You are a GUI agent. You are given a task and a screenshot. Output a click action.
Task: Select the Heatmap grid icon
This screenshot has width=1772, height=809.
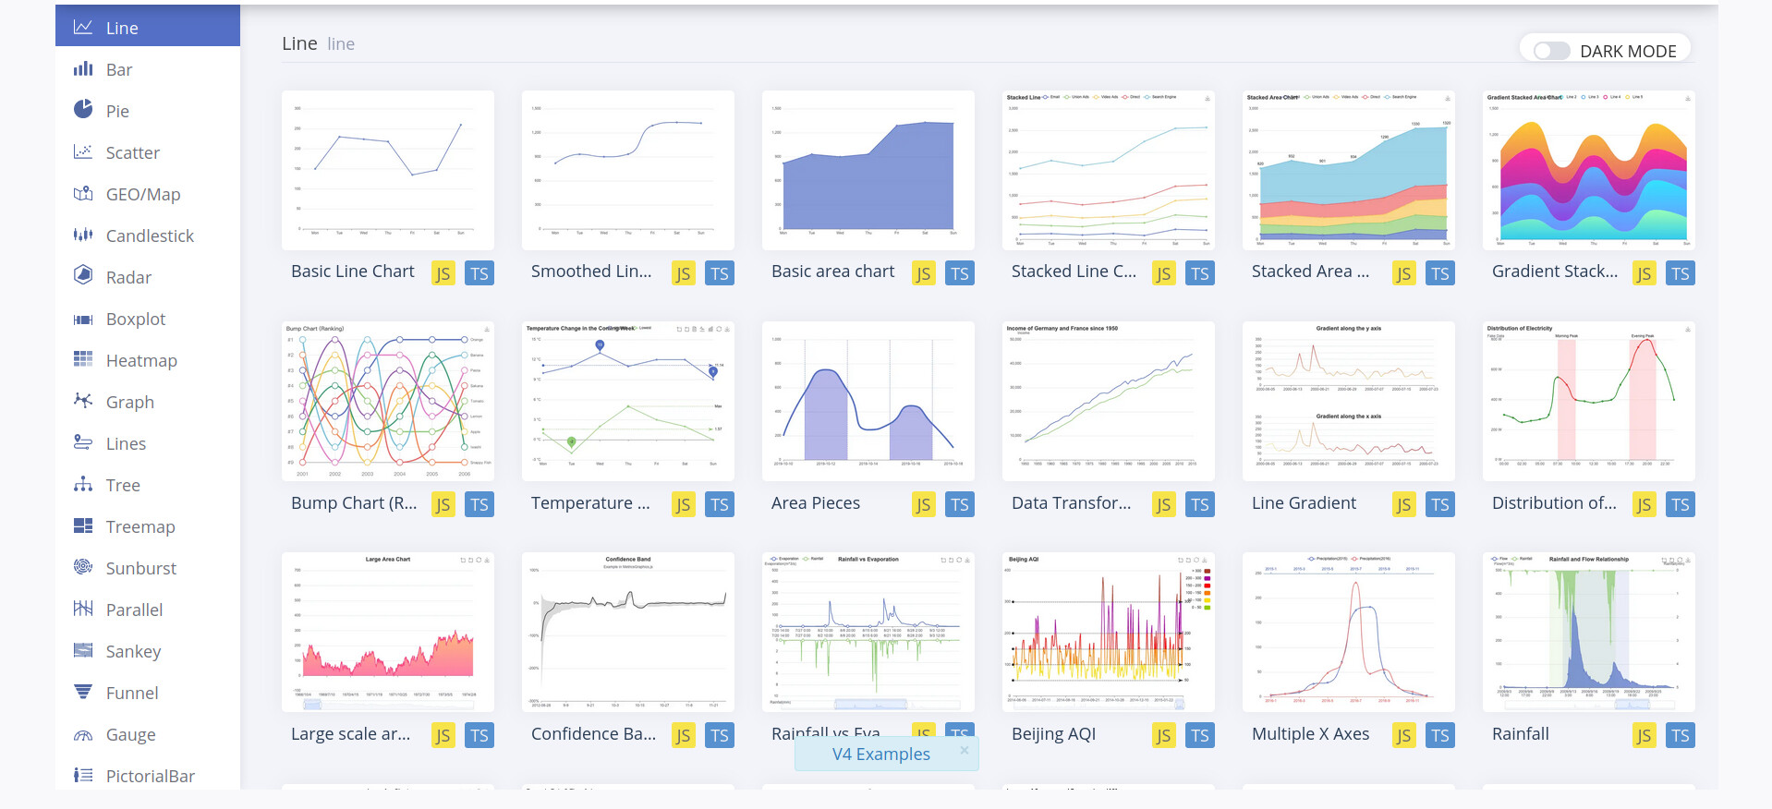(x=83, y=359)
